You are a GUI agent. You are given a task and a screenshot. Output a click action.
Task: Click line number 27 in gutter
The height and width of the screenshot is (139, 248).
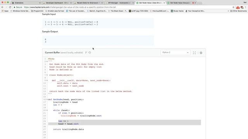pyautogui.click(x=45, y=129)
